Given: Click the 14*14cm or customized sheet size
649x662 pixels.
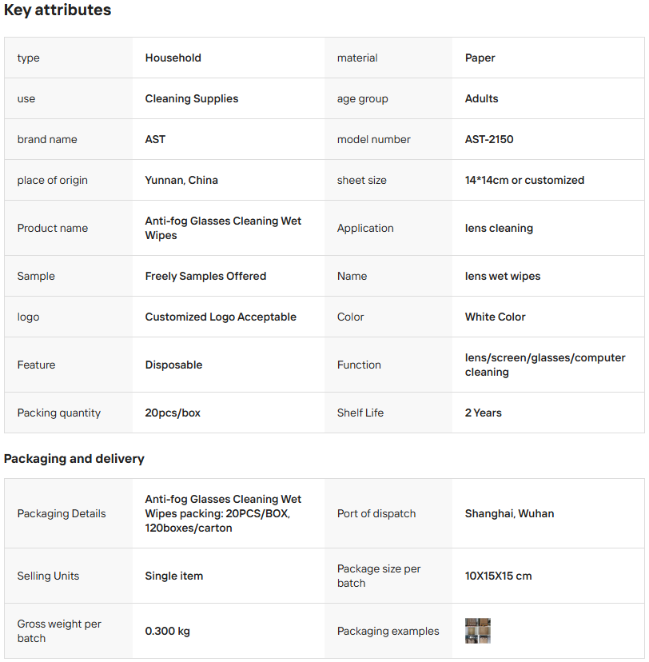Looking at the screenshot, I should click(x=524, y=180).
